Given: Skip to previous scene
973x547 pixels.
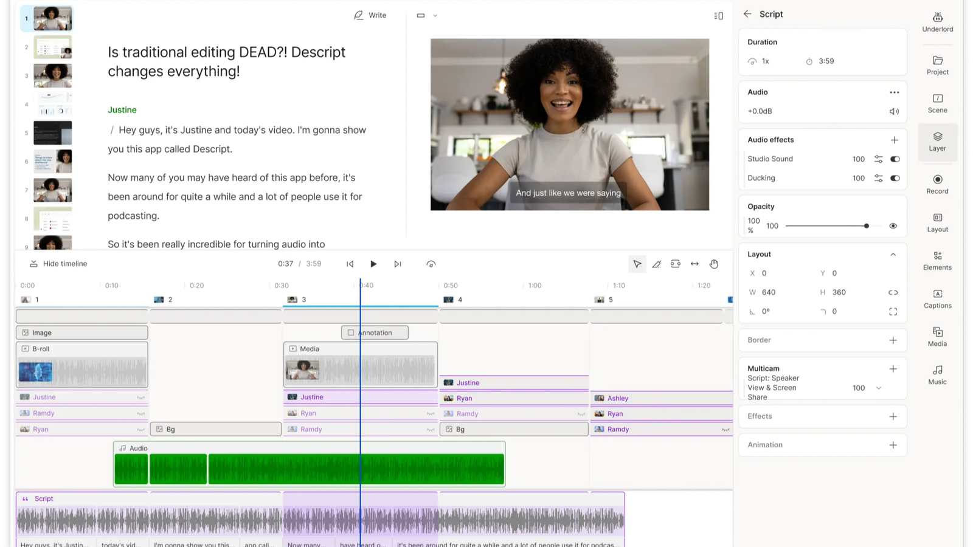Looking at the screenshot, I should (x=350, y=264).
